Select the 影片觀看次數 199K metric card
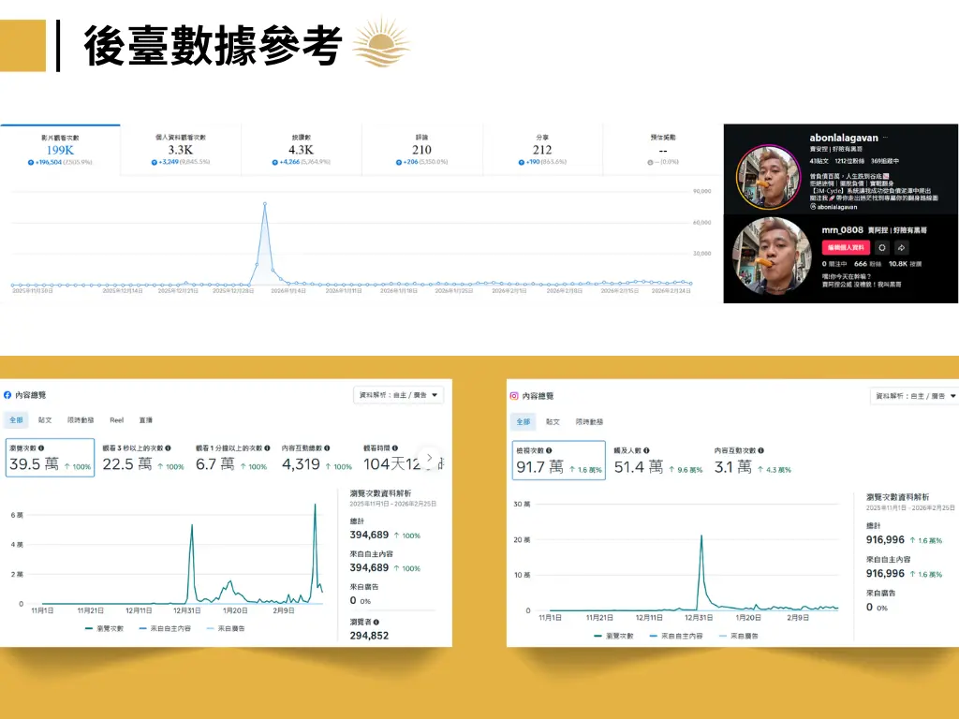This screenshot has width=959, height=719. [60, 150]
